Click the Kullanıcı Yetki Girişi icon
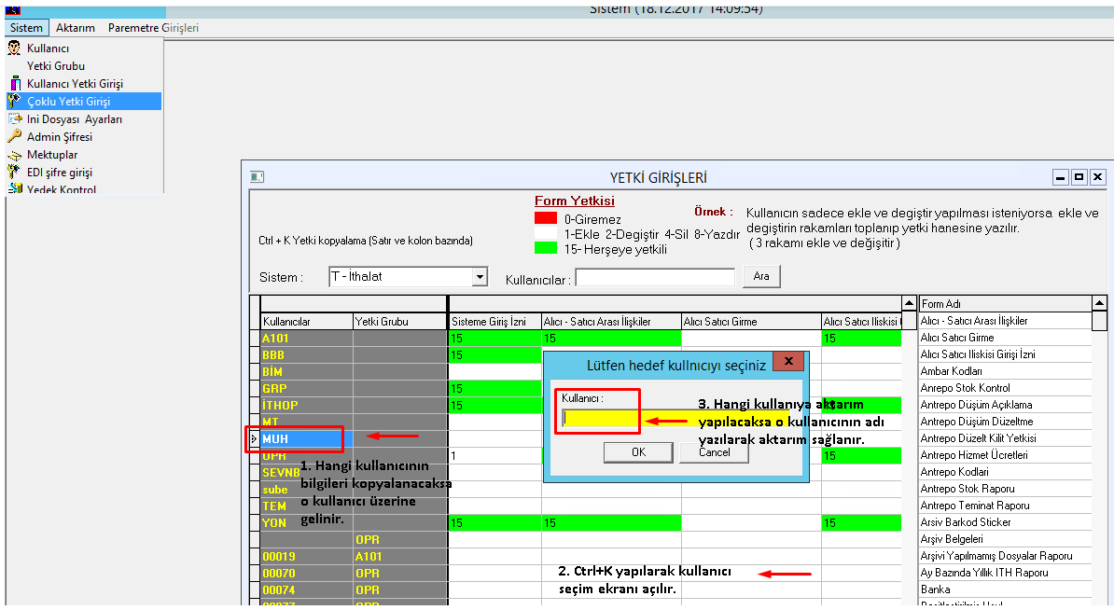1114x610 pixels. pos(14,83)
